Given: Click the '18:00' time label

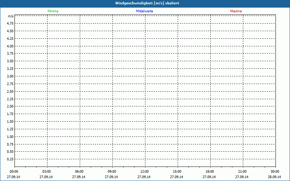Looking at the screenshot, I should (x=210, y=172).
